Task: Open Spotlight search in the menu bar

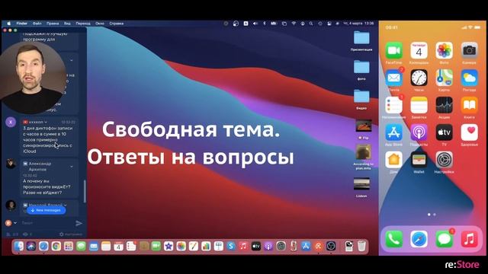Action: 311,24
